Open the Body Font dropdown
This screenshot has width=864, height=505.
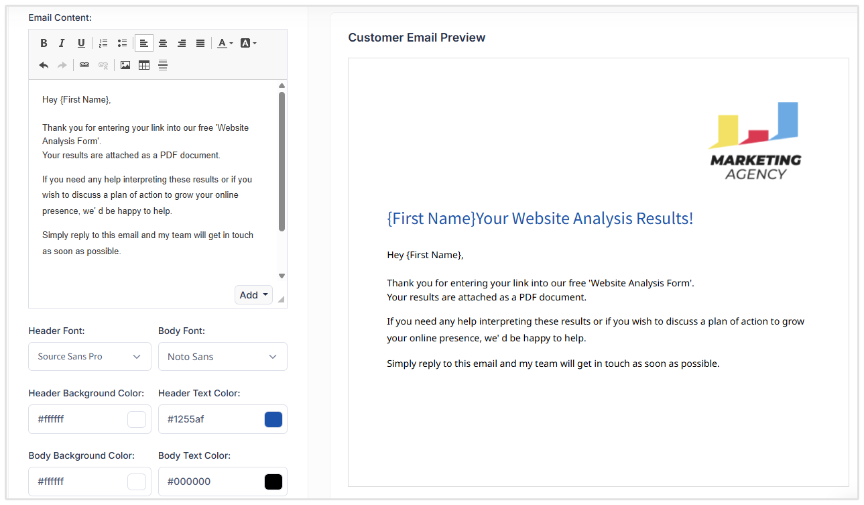(x=223, y=357)
